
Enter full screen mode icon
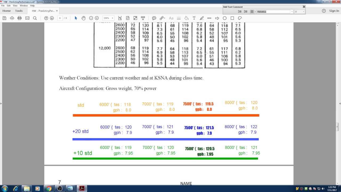[135, 18]
